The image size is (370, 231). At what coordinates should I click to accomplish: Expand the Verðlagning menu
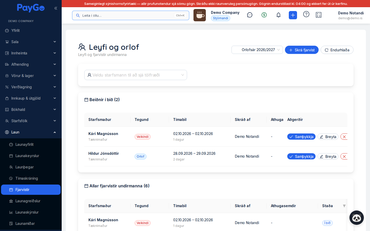[31, 87]
